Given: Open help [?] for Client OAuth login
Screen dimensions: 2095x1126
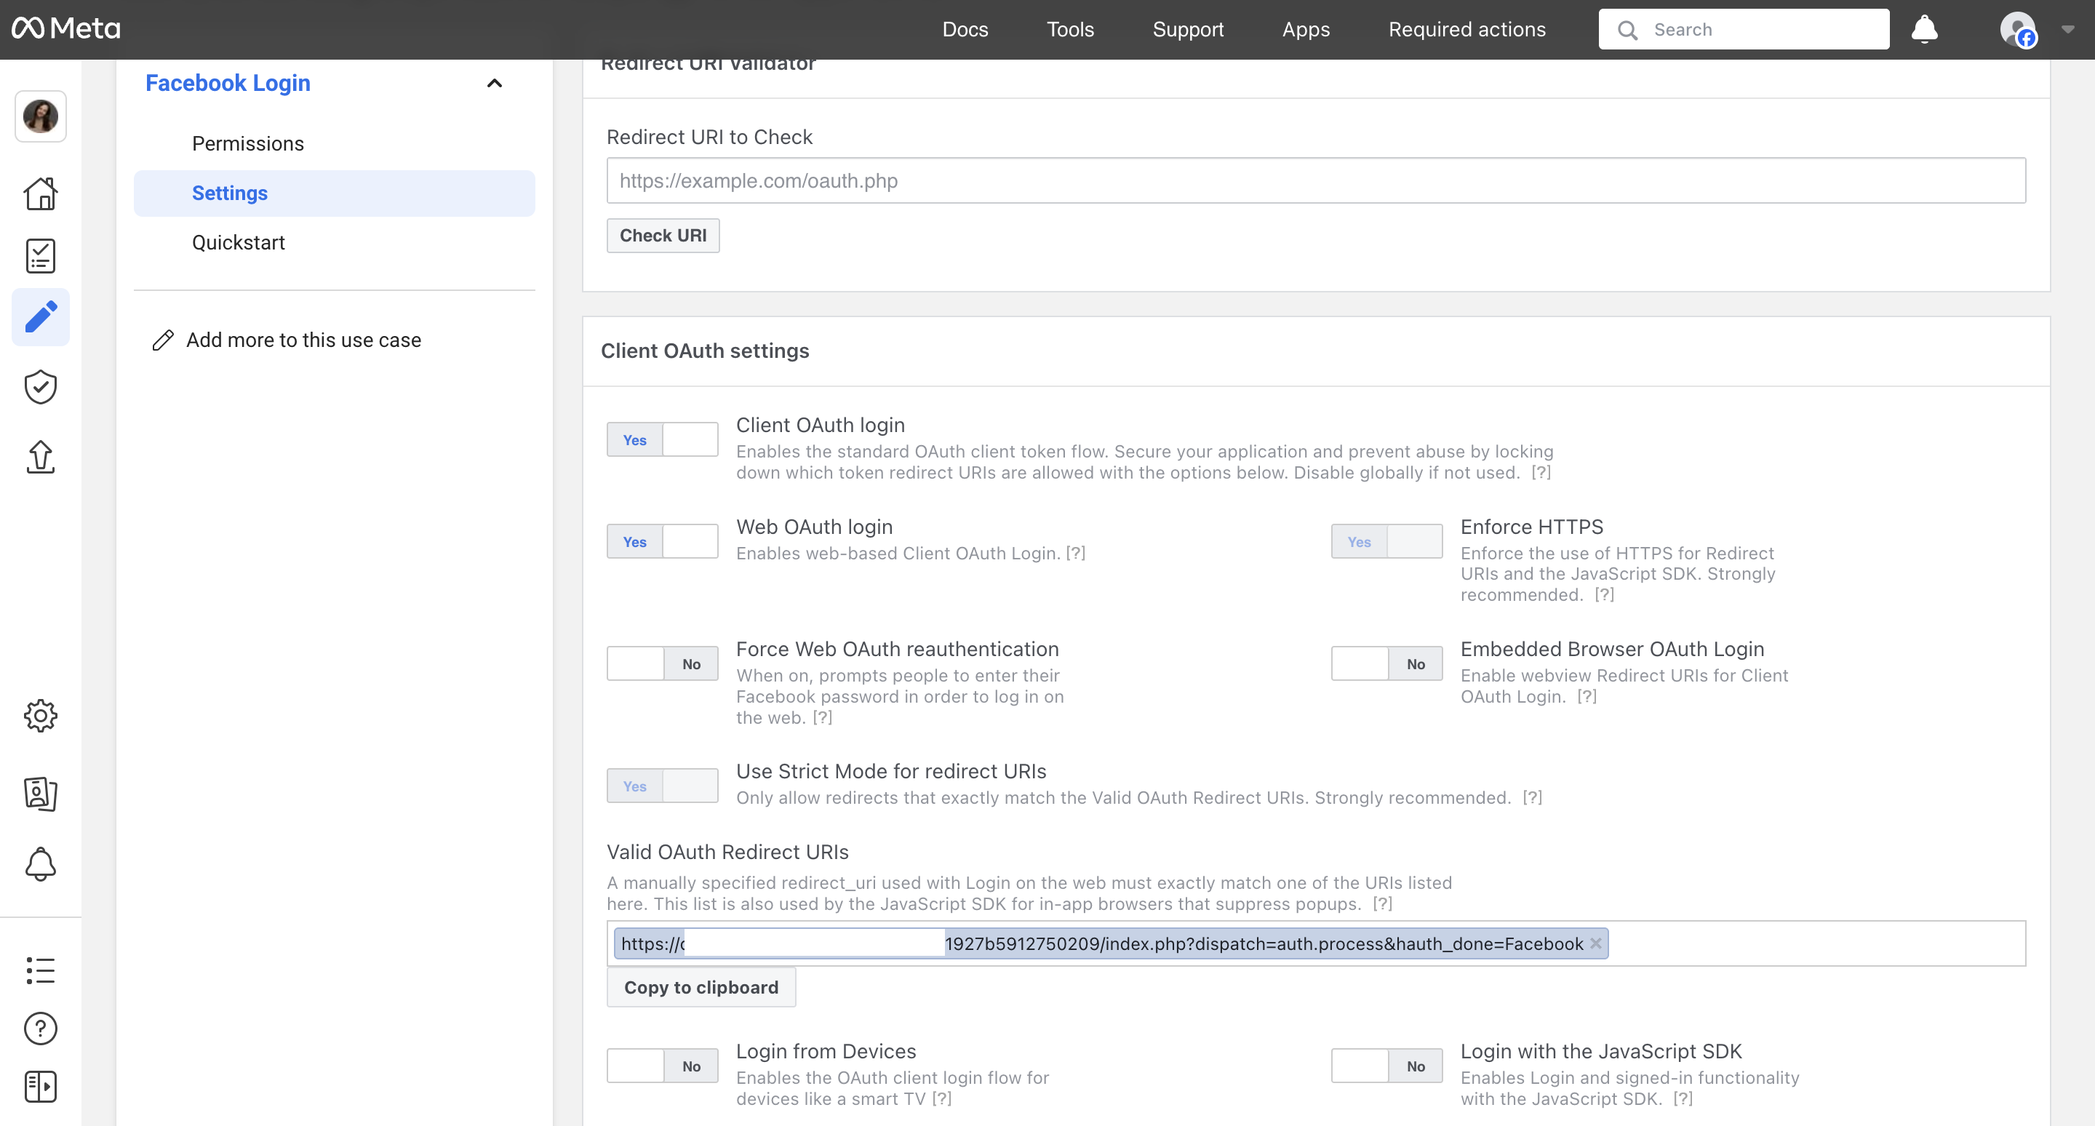Looking at the screenshot, I should tap(1541, 473).
